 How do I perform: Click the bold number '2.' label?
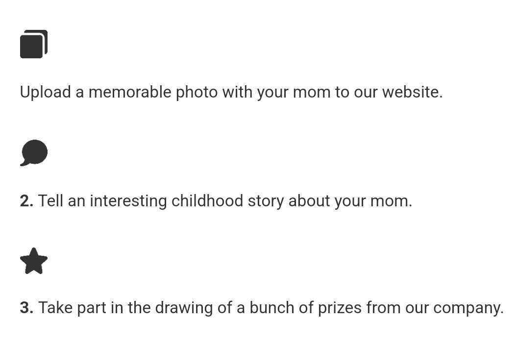point(26,201)
